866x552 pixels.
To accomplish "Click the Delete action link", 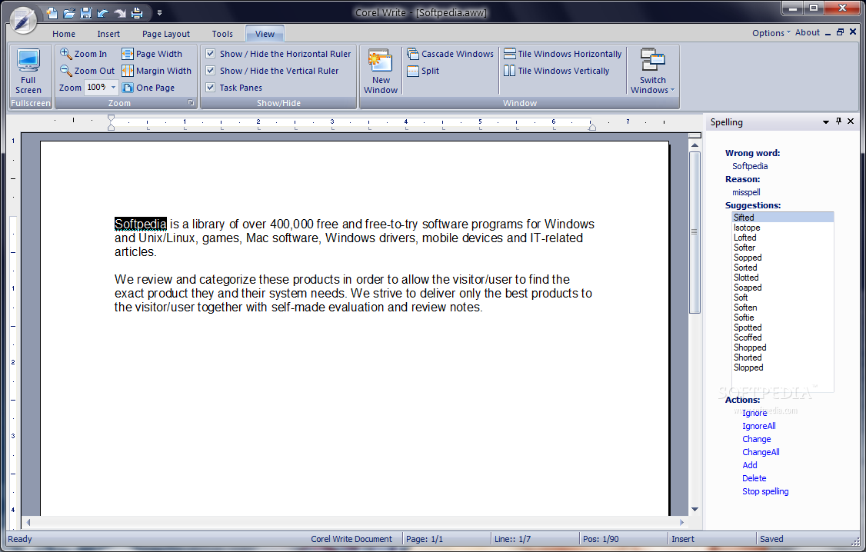I will [754, 478].
